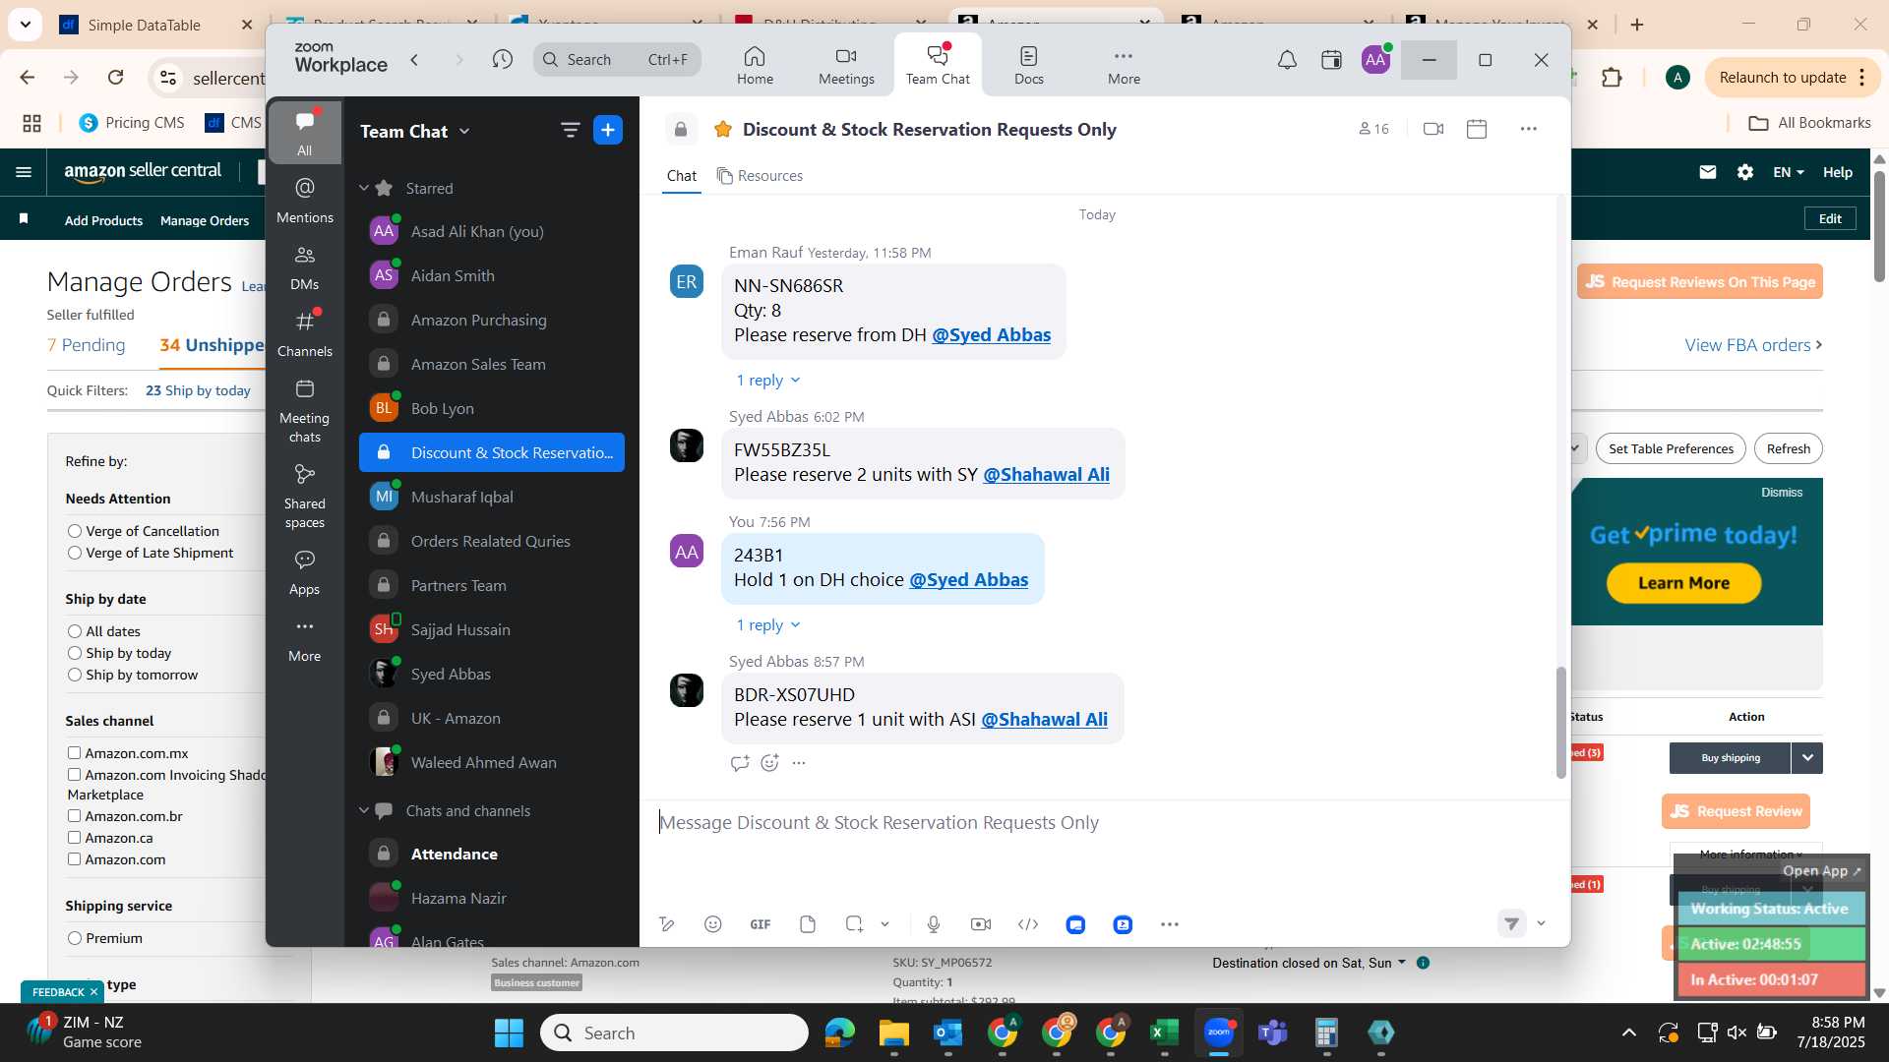Open Zoom history clock icon
Screen dimensions: 1889x1062
click(x=503, y=60)
